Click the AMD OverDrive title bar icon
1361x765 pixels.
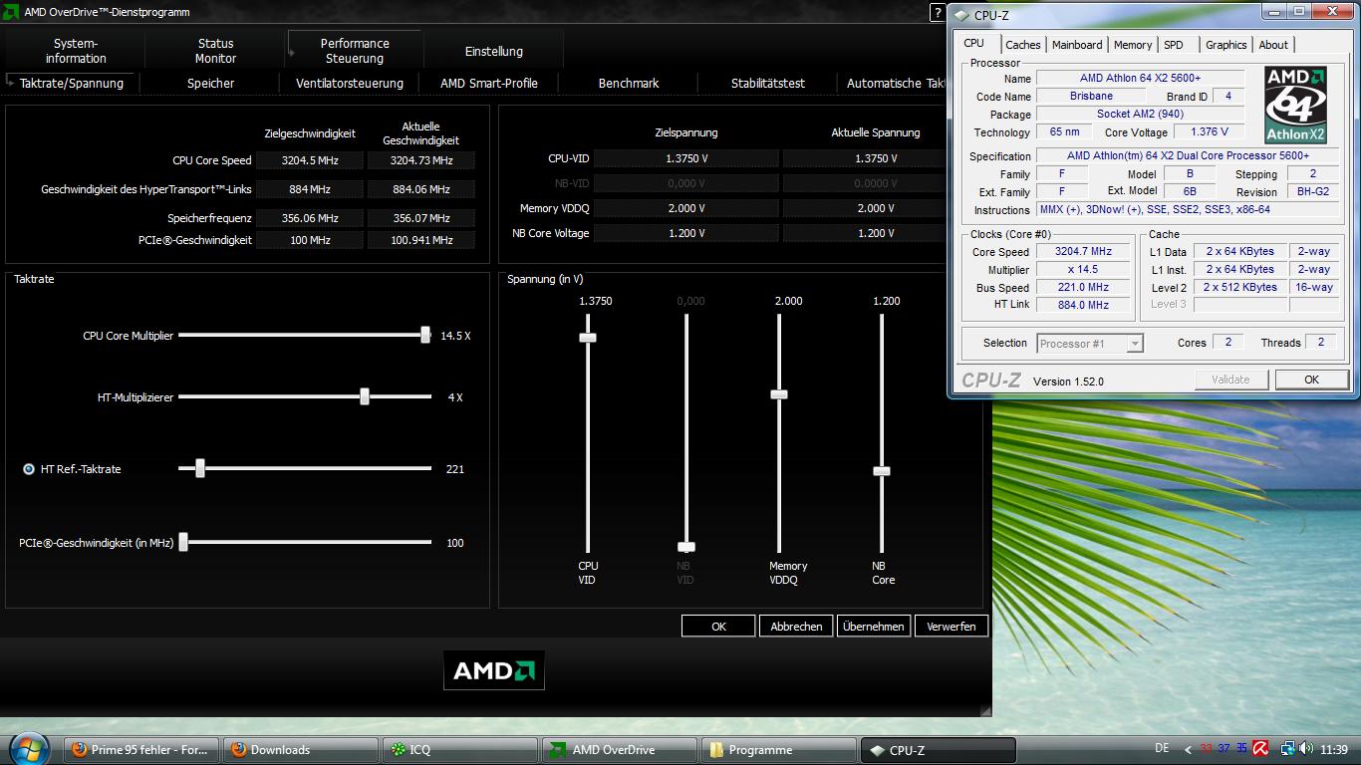[x=11, y=12]
